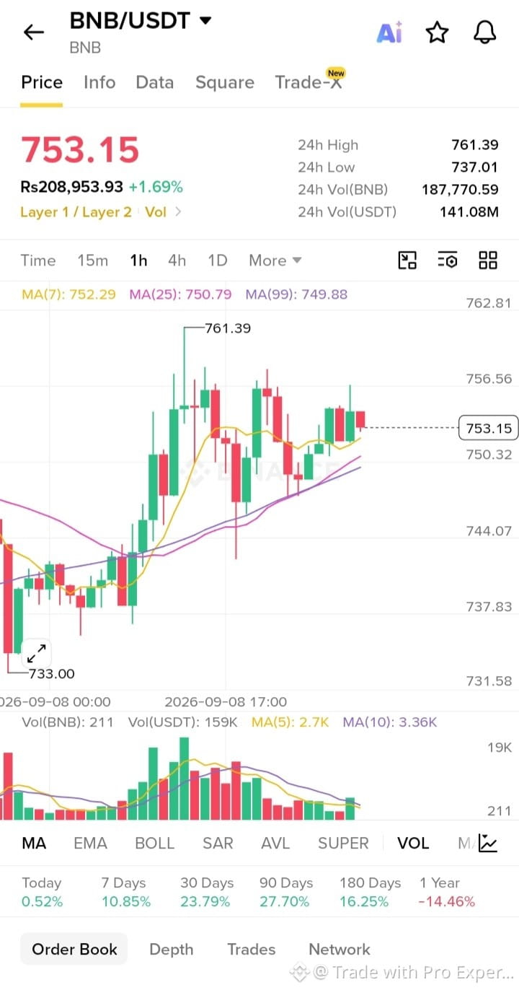Open the indicator chart icon beside VOL
Viewport: 519px width, 990px height.
[x=488, y=843]
